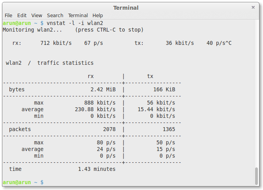Click the time value 1.43 minutes
This screenshot has height=190, width=263.
pos(96,169)
